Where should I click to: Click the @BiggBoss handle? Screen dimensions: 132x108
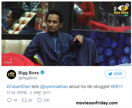(x=28, y=78)
